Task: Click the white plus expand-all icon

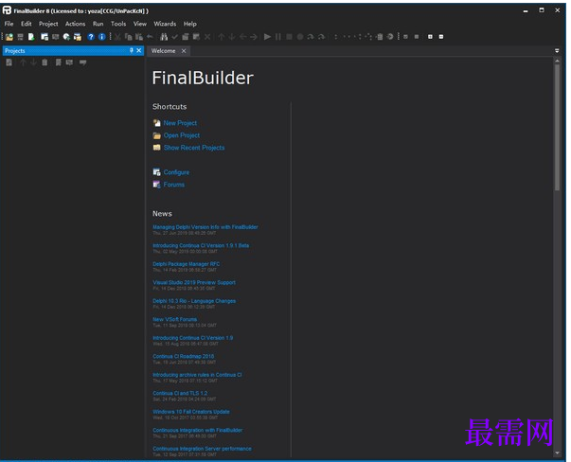Action: (x=430, y=37)
